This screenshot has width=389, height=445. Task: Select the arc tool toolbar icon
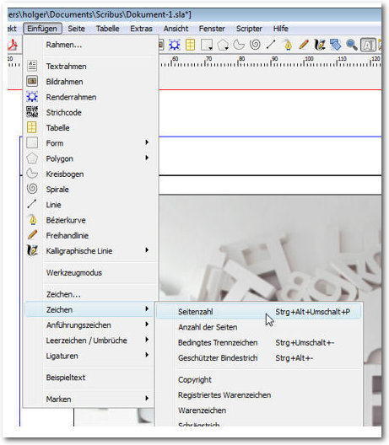click(239, 45)
